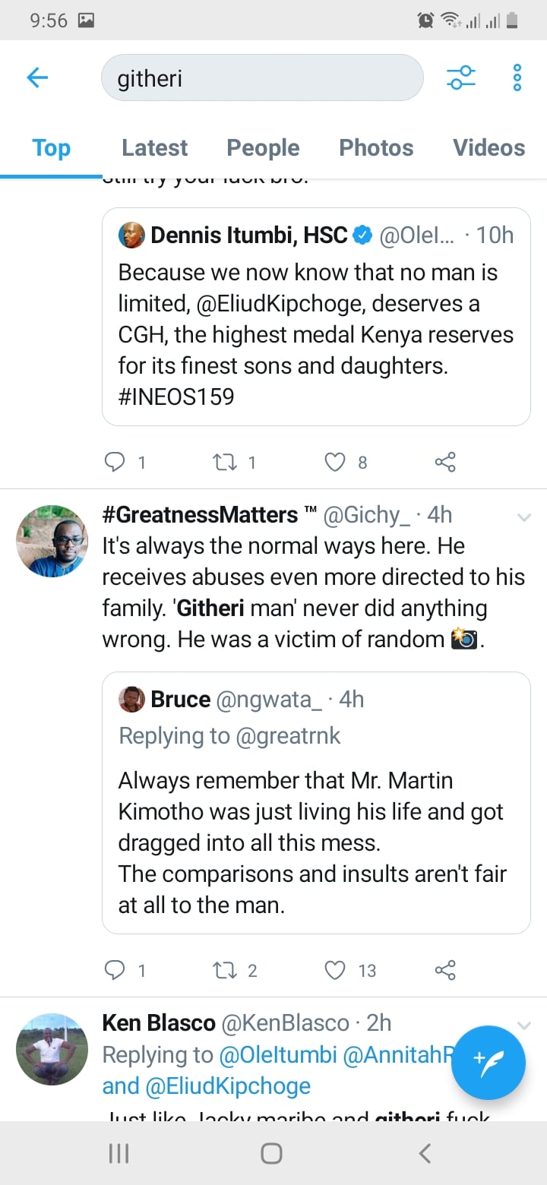
Task: Tap the compose tweet floating button
Action: (488, 1062)
